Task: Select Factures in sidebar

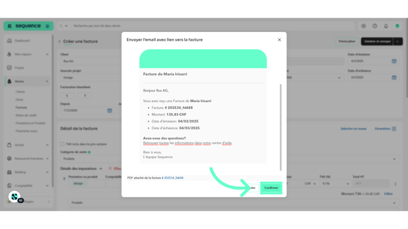Action: coord(21,107)
